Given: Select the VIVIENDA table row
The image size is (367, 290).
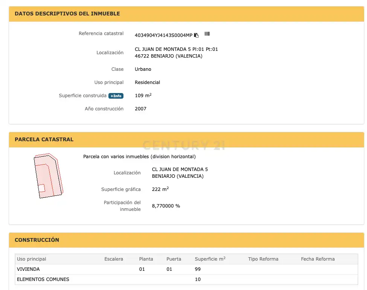Looking at the screenshot, I should click(x=186, y=269).
